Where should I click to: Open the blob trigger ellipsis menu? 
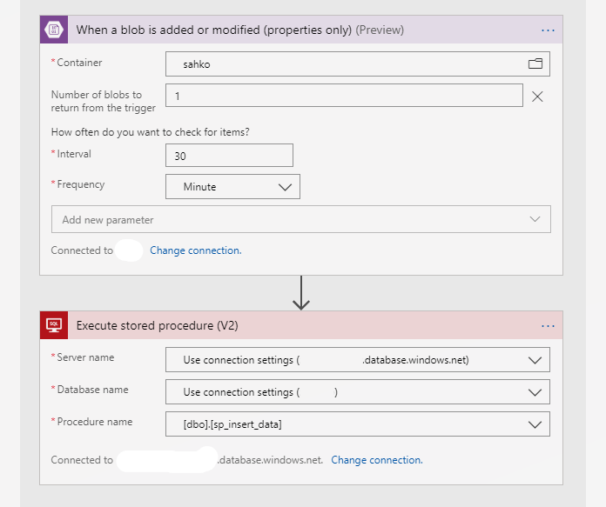click(x=548, y=30)
